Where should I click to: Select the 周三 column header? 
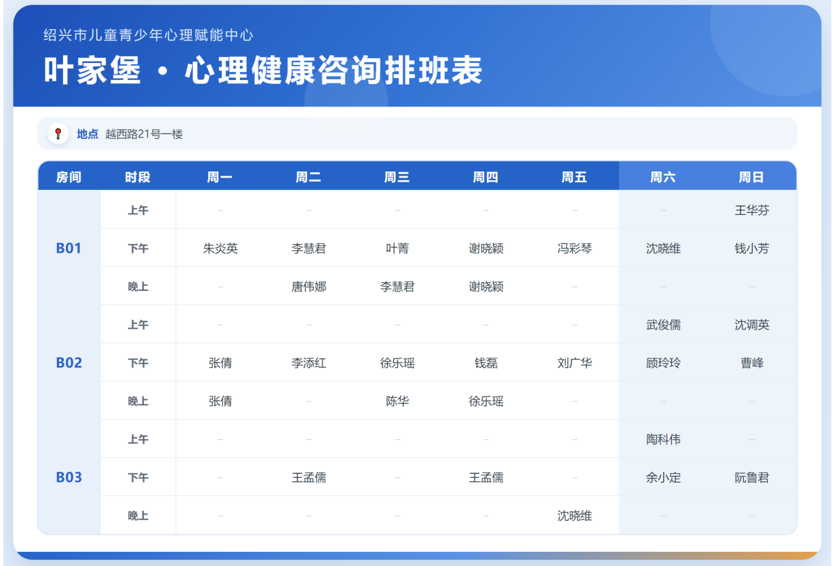(397, 177)
